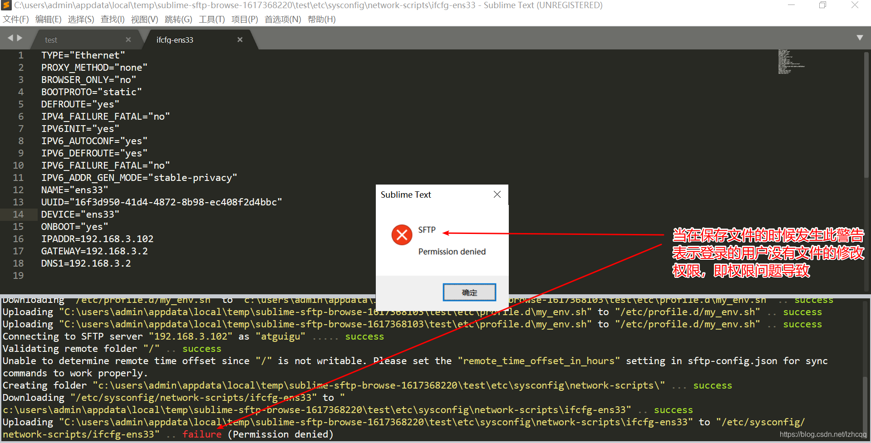Image resolution: width=871 pixels, height=443 pixels.
Task: Click the NAME="ens33" line
Action: (74, 190)
